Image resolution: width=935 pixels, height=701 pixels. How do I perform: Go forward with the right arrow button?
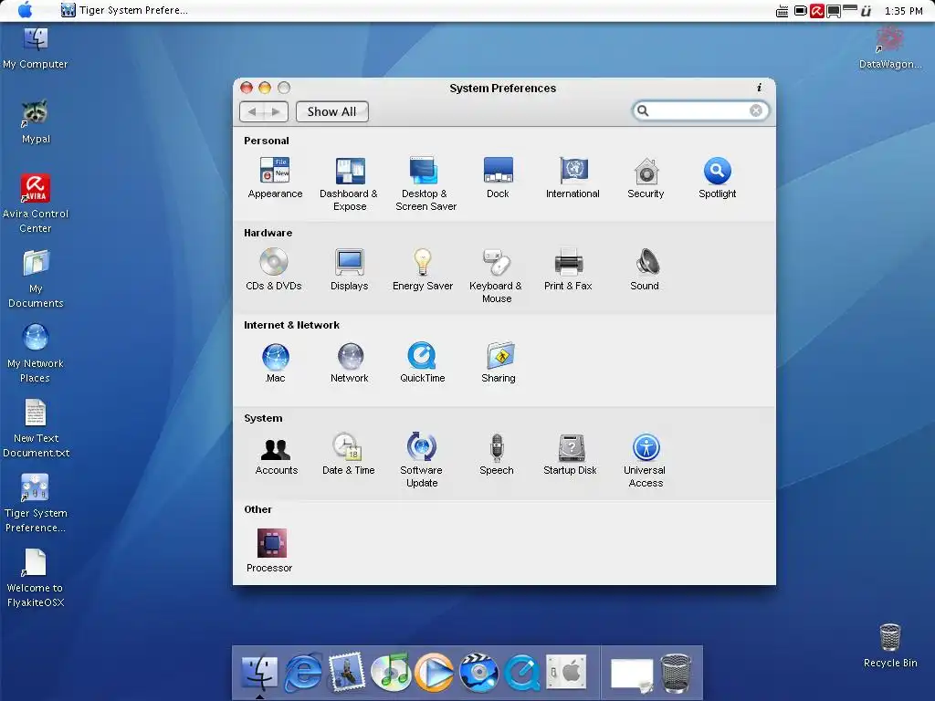[276, 111]
